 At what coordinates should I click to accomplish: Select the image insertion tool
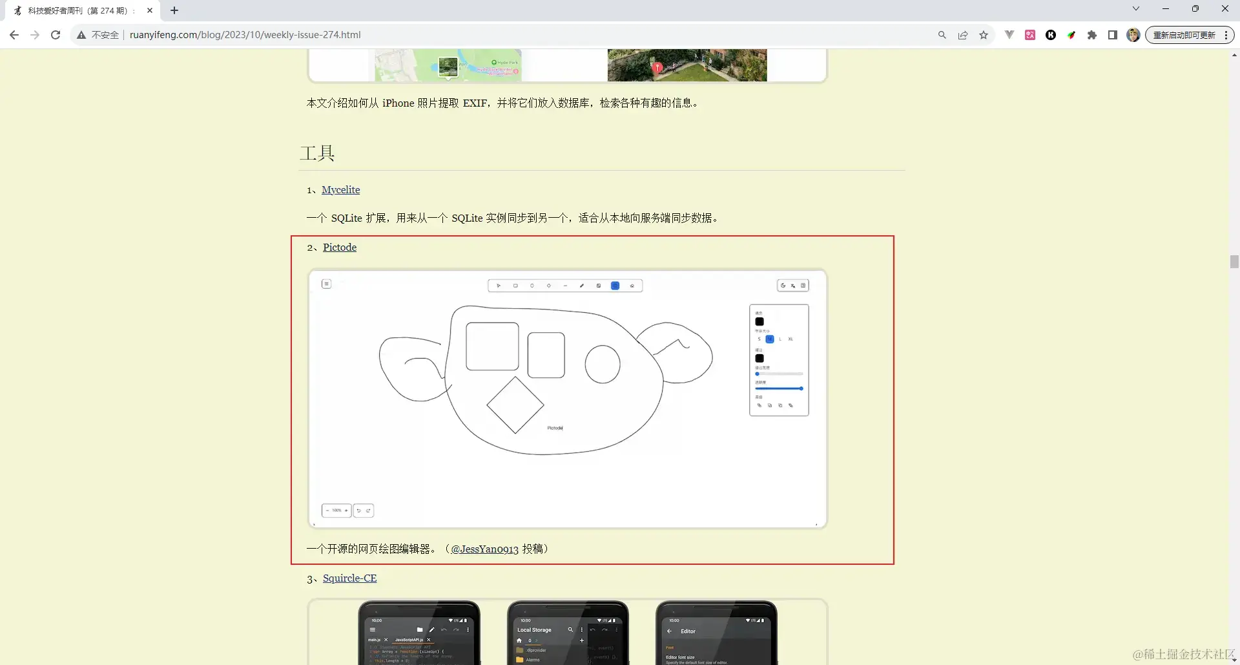pos(599,285)
